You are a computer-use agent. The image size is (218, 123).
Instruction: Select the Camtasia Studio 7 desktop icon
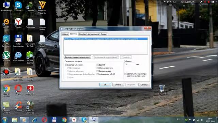point(6,108)
